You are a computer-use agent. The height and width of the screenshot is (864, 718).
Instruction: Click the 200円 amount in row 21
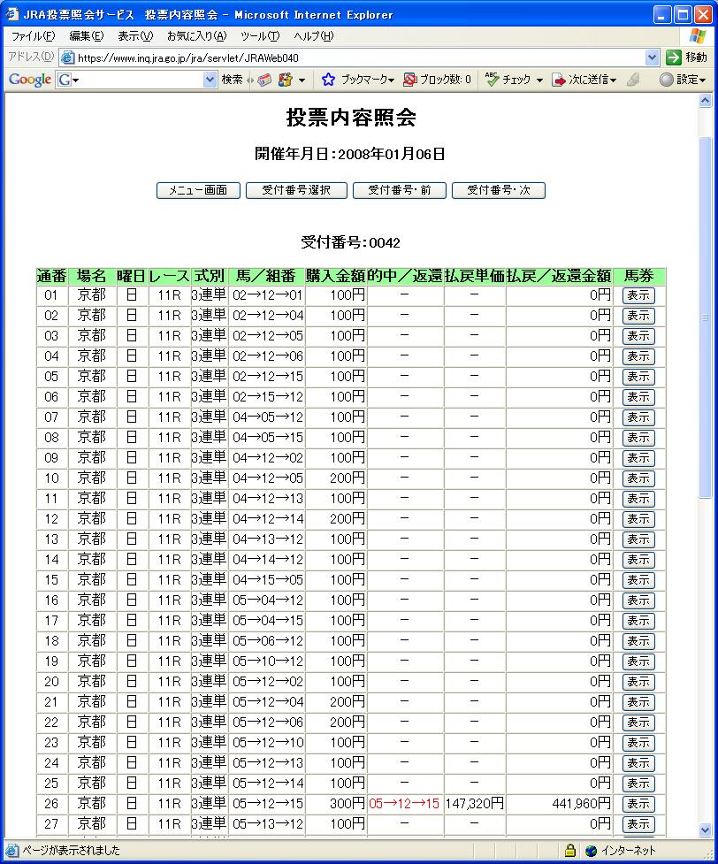pos(348,702)
